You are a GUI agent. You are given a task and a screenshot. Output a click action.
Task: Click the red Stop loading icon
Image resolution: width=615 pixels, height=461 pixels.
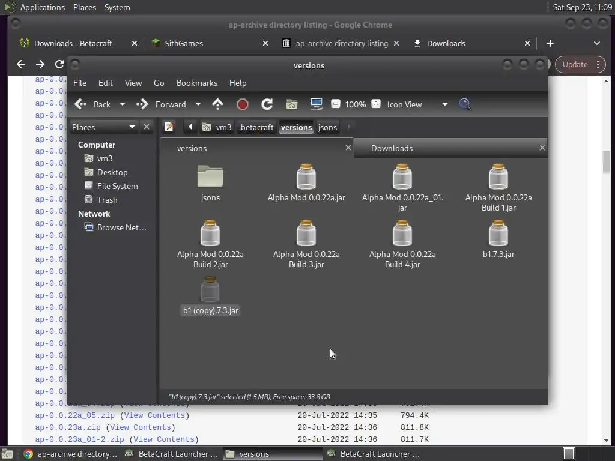click(x=243, y=104)
